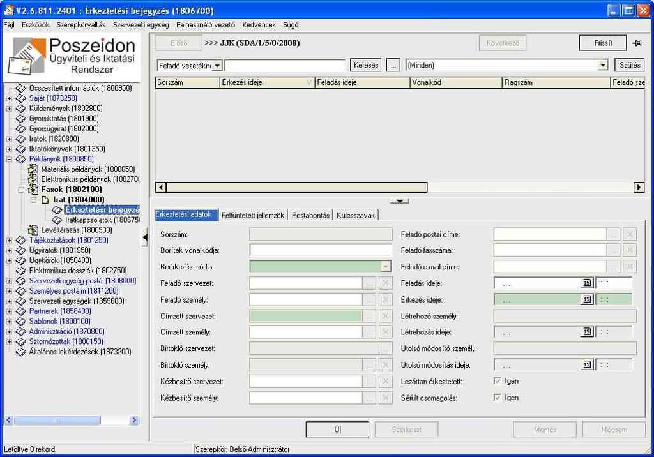Click Levéltárazás tree icon
This screenshot has width=654, height=457.
coord(33,230)
